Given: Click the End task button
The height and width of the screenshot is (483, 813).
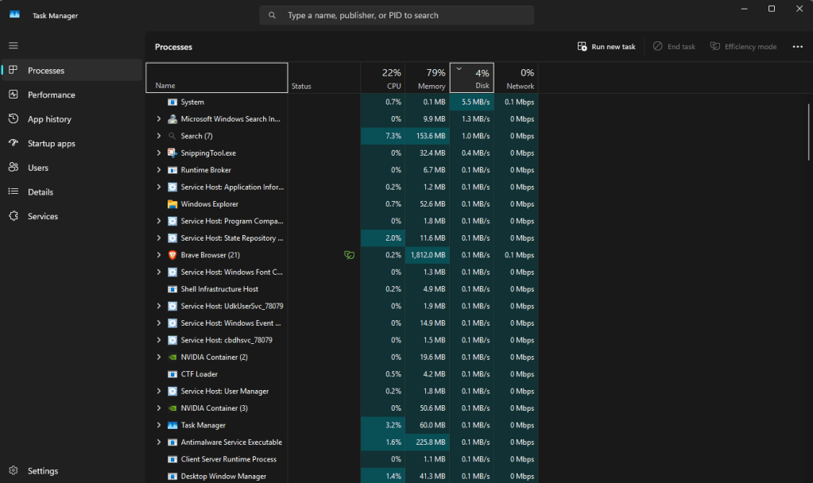Looking at the screenshot, I should pos(674,47).
